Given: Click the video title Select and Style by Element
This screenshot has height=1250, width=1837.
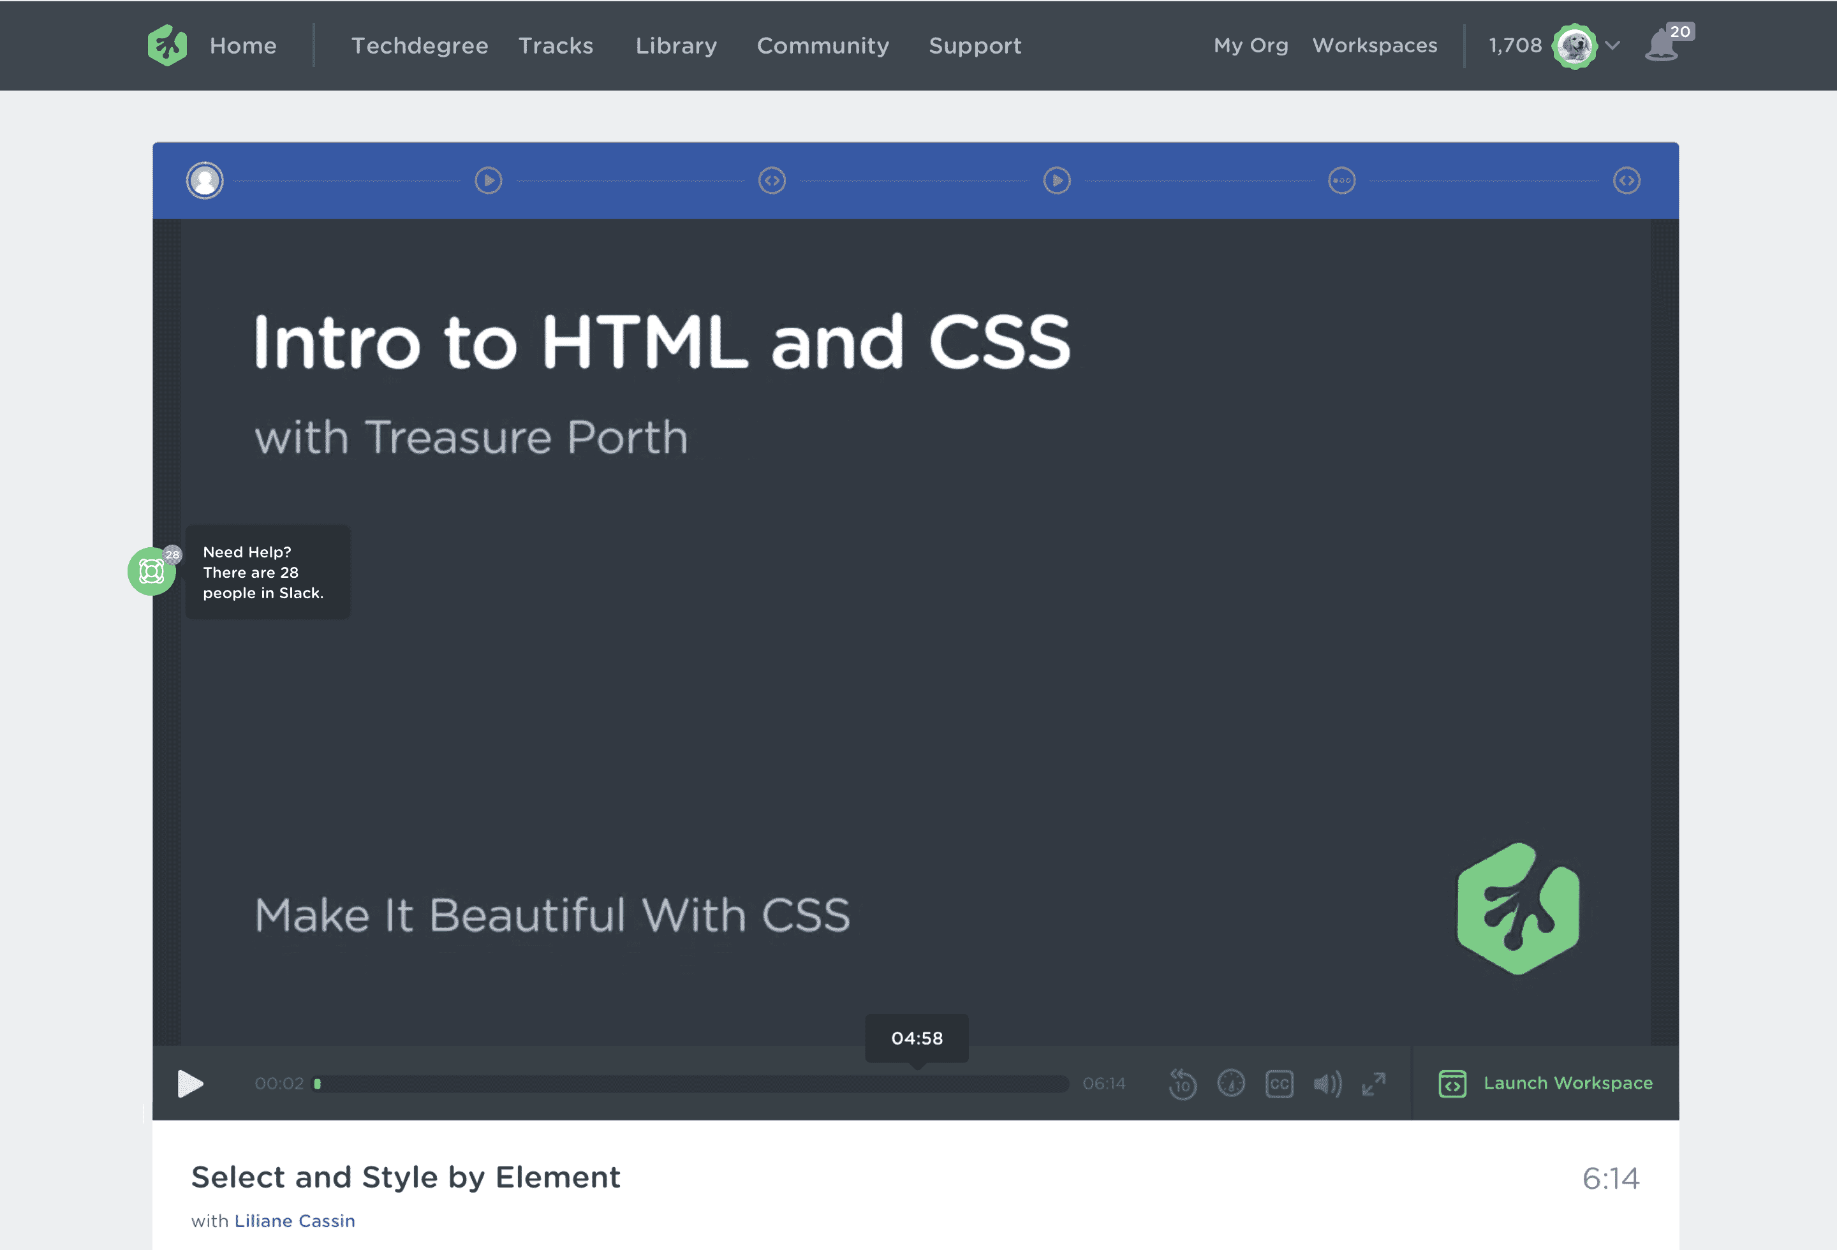Looking at the screenshot, I should (406, 1177).
